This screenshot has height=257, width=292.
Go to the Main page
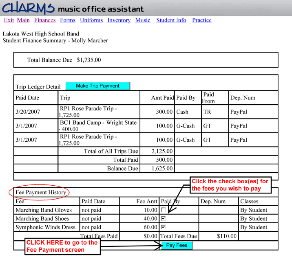point(23,20)
